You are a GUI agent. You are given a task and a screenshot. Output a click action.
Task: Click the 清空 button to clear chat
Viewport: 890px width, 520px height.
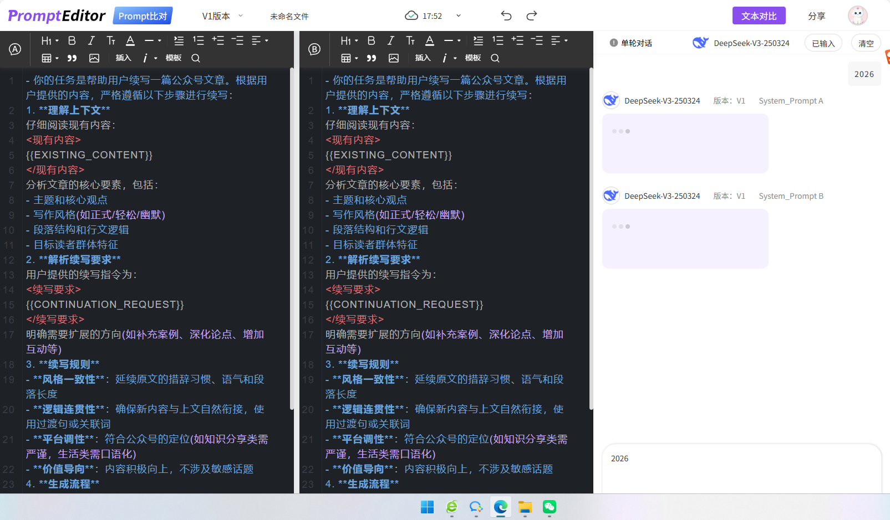click(x=866, y=43)
